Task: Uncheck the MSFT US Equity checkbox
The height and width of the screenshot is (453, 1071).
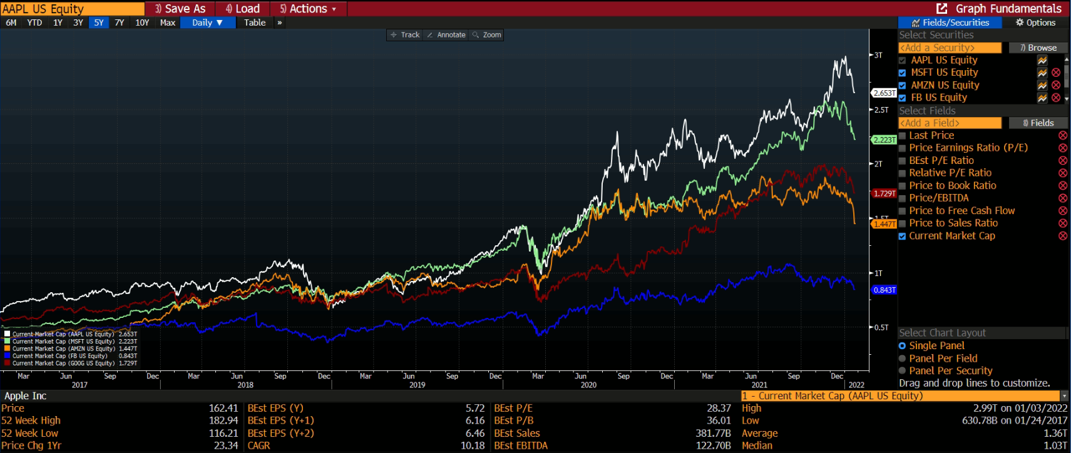Action: [902, 73]
